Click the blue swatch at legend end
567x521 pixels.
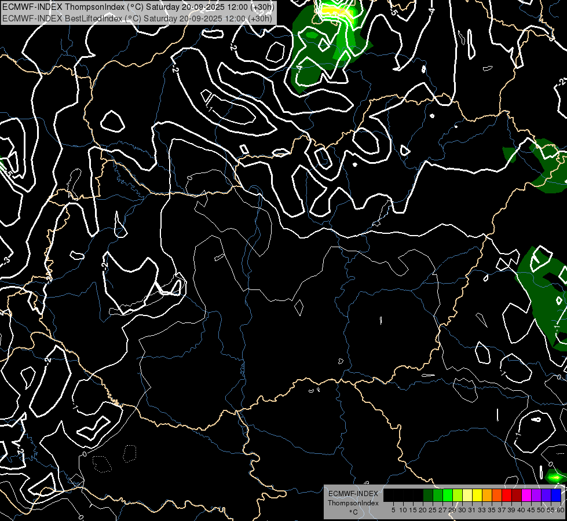pyautogui.click(x=556, y=495)
